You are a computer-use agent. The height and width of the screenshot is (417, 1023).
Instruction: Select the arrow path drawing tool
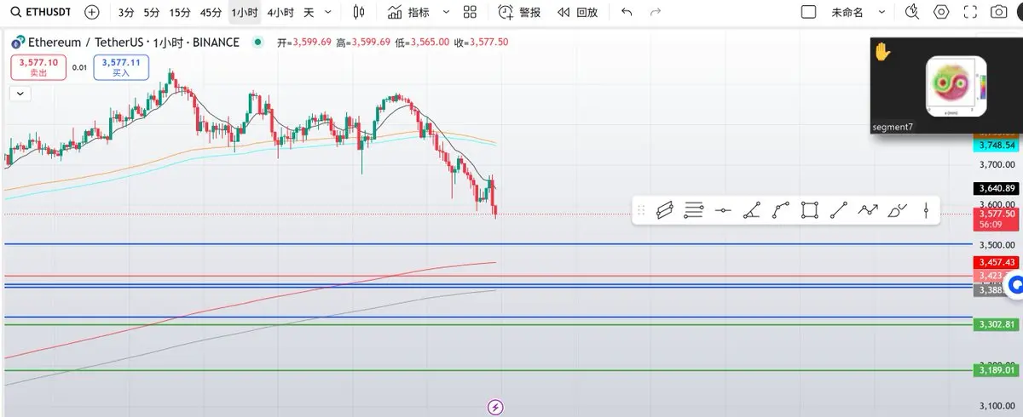click(x=868, y=211)
